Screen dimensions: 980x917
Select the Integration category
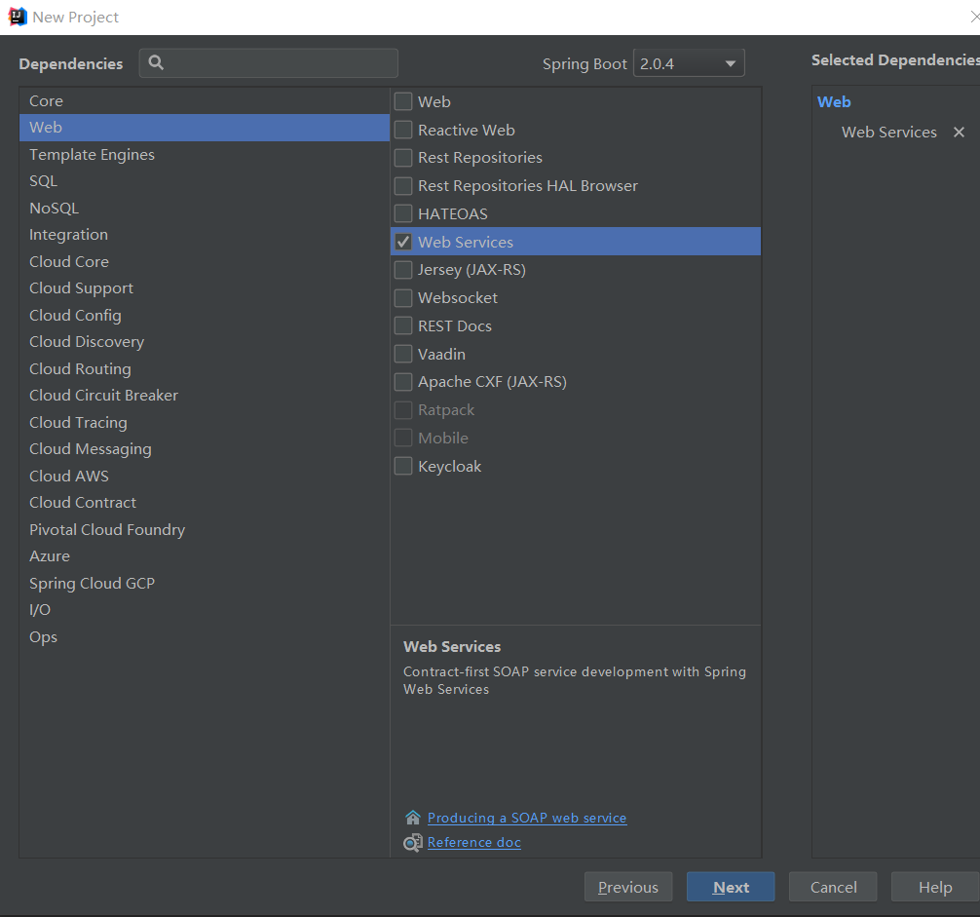click(x=205, y=235)
